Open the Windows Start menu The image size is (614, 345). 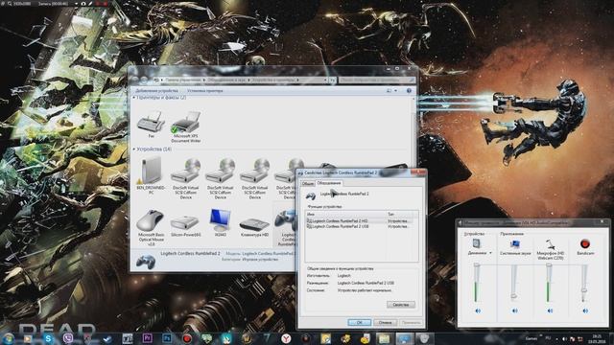pos(8,338)
